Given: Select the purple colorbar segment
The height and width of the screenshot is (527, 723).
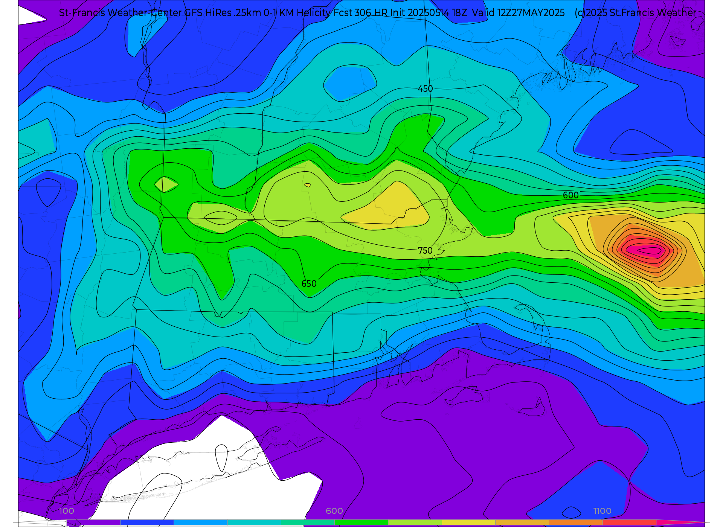Looking at the screenshot, I should coord(93,522).
